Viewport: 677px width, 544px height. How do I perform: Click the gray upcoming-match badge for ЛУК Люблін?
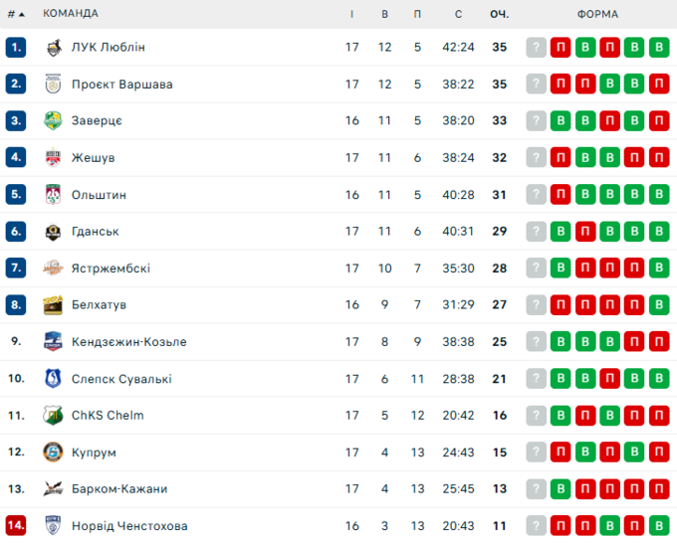[537, 48]
